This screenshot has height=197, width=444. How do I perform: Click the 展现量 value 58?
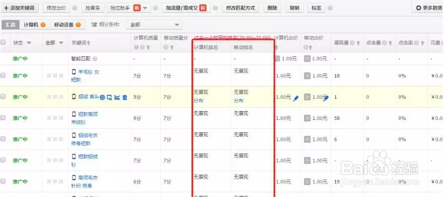[x=337, y=118]
